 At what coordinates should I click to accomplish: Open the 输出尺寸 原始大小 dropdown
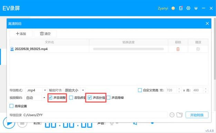click(x=75, y=90)
